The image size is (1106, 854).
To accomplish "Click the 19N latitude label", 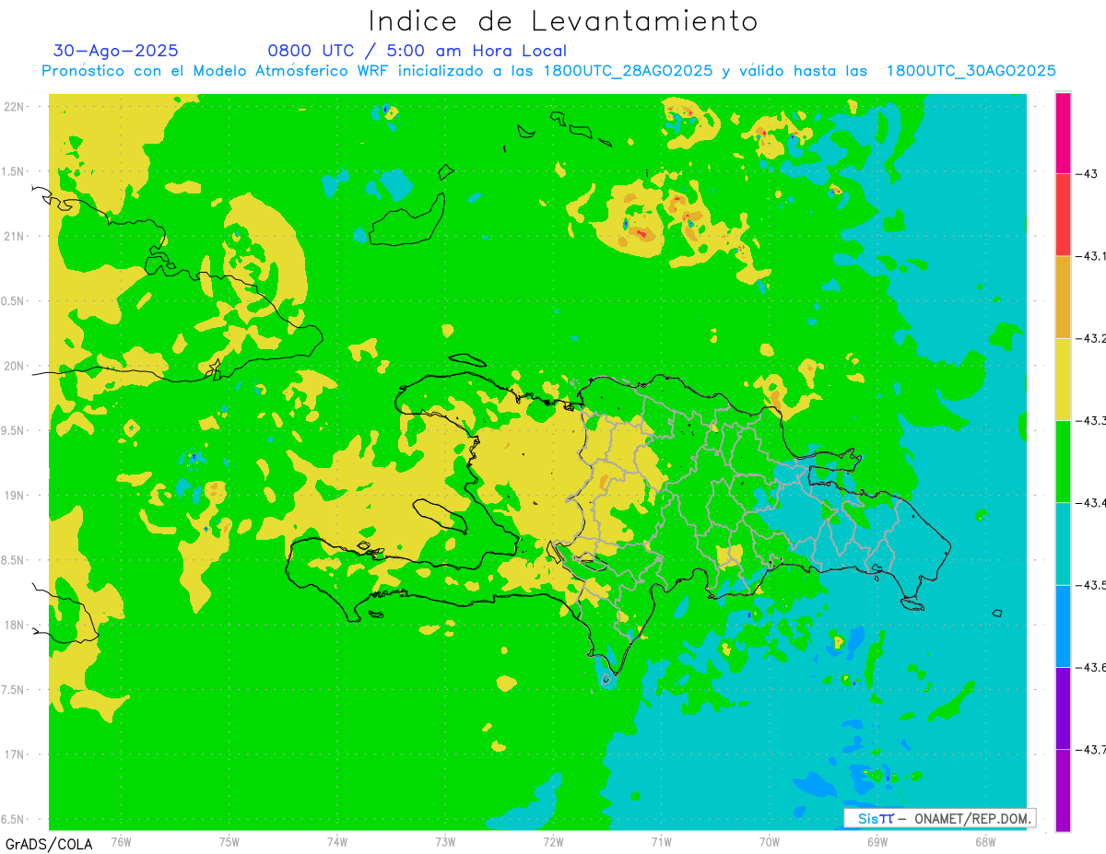I will pyautogui.click(x=15, y=495).
